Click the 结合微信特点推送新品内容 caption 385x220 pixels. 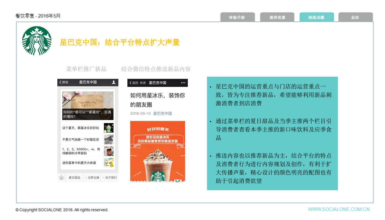(156, 69)
